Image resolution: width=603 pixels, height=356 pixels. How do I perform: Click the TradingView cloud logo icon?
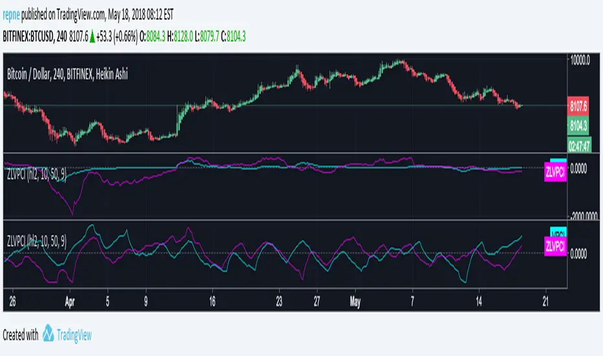(x=49, y=334)
